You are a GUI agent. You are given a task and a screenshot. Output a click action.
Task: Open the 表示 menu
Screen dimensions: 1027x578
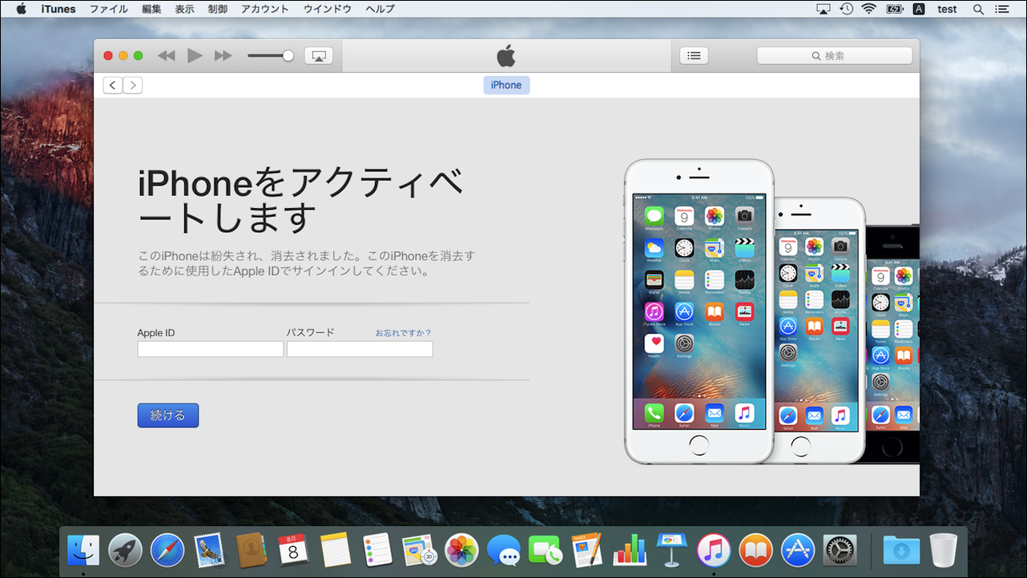184,9
